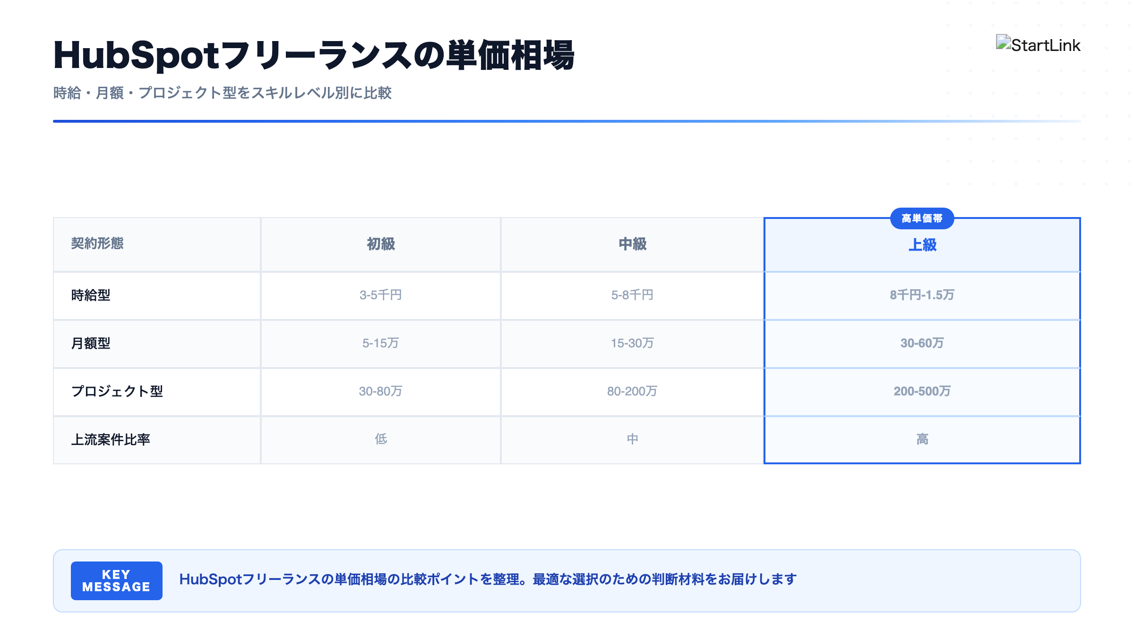Click the 上級 column header
The height and width of the screenshot is (637, 1134).
pos(922,245)
